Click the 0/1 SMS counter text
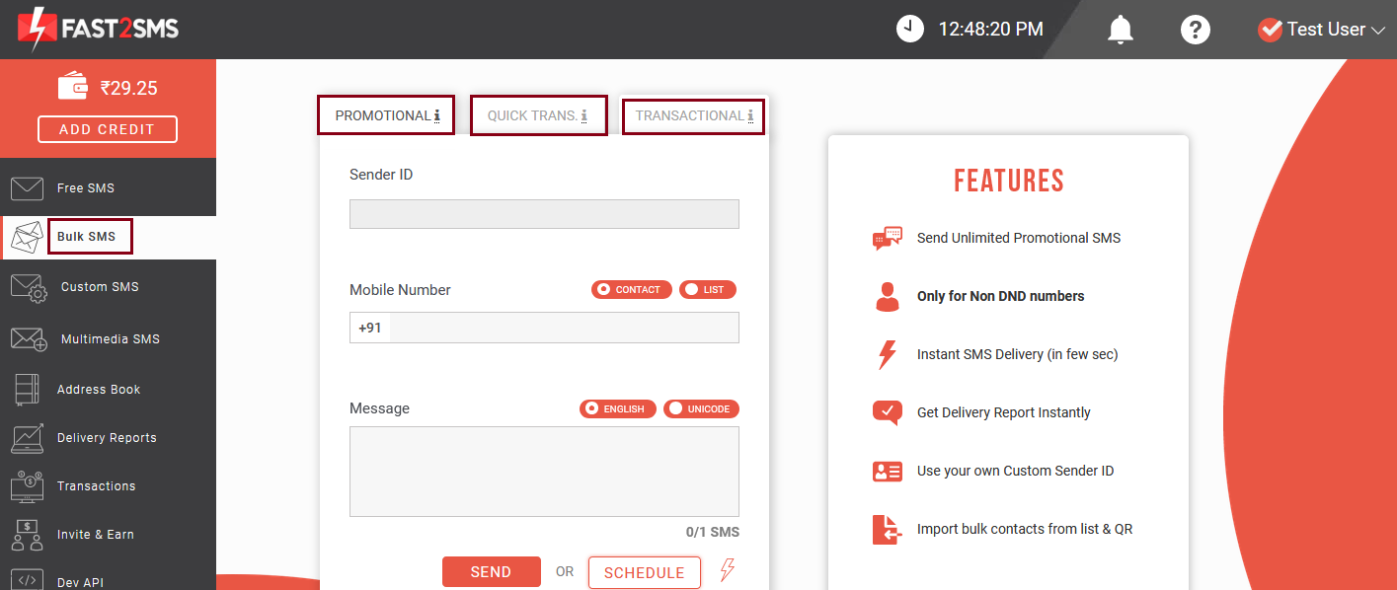 (713, 532)
